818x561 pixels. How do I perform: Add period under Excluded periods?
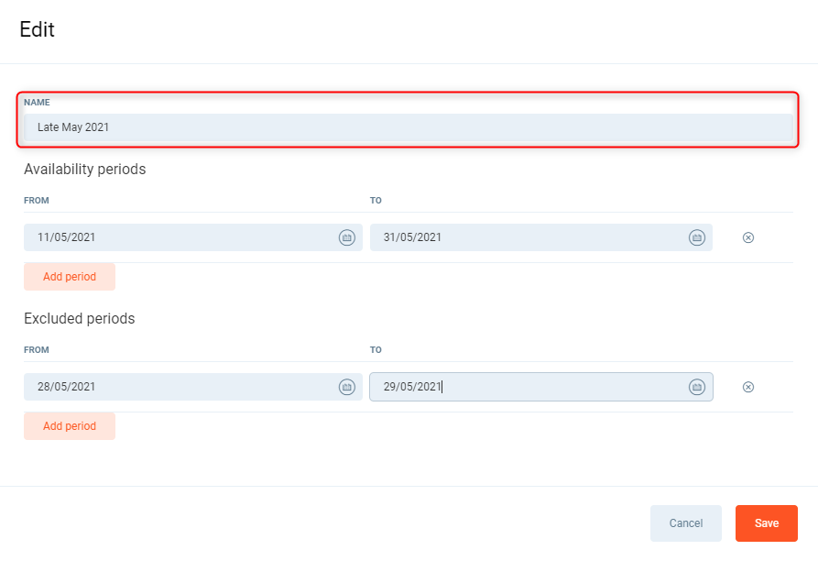(70, 426)
